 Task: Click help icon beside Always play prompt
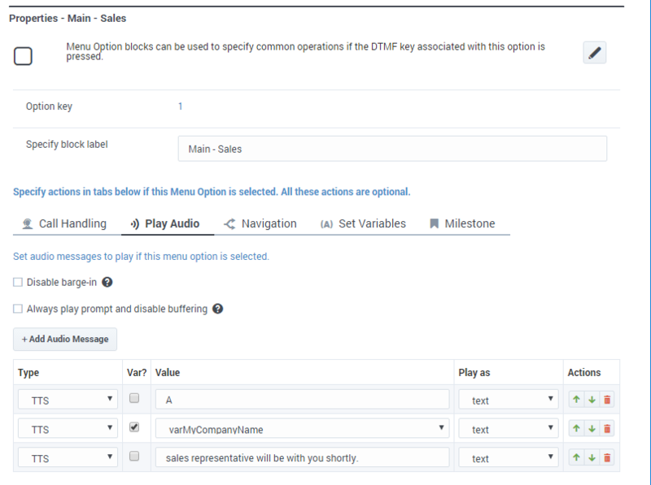click(217, 309)
